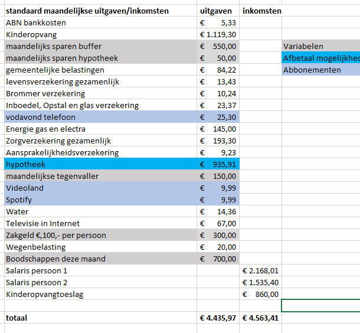Click 'Zakgeld €,100,- per persoon' cell
360x333 pixels.
coord(100,236)
